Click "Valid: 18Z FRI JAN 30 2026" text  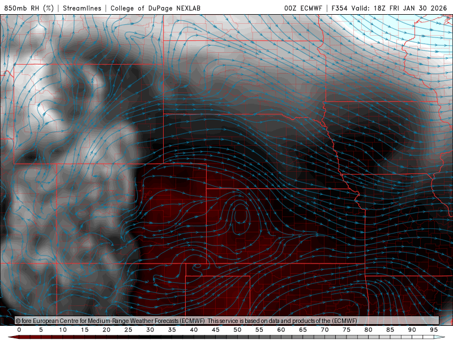coord(399,8)
